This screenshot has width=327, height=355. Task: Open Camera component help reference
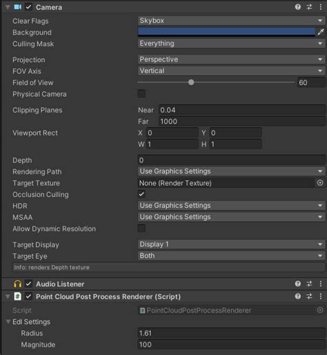coord(298,7)
